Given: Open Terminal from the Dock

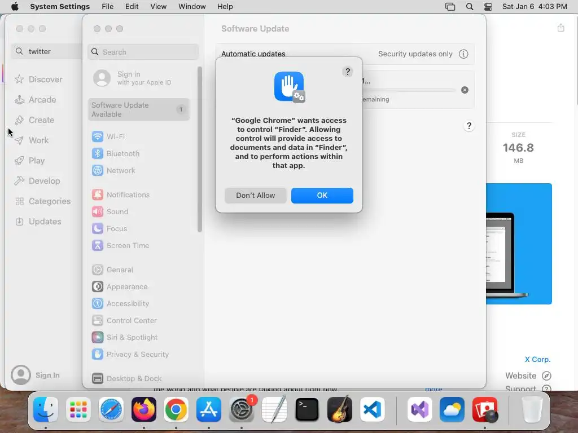Looking at the screenshot, I should 306,409.
